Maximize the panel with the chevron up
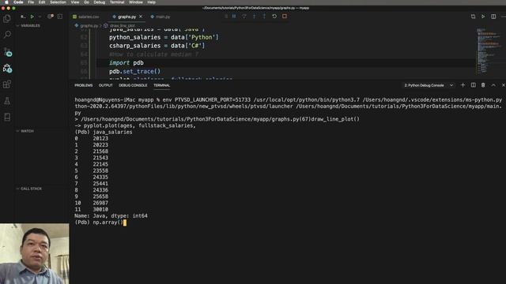The height and width of the screenshot is (284, 506). (493, 85)
